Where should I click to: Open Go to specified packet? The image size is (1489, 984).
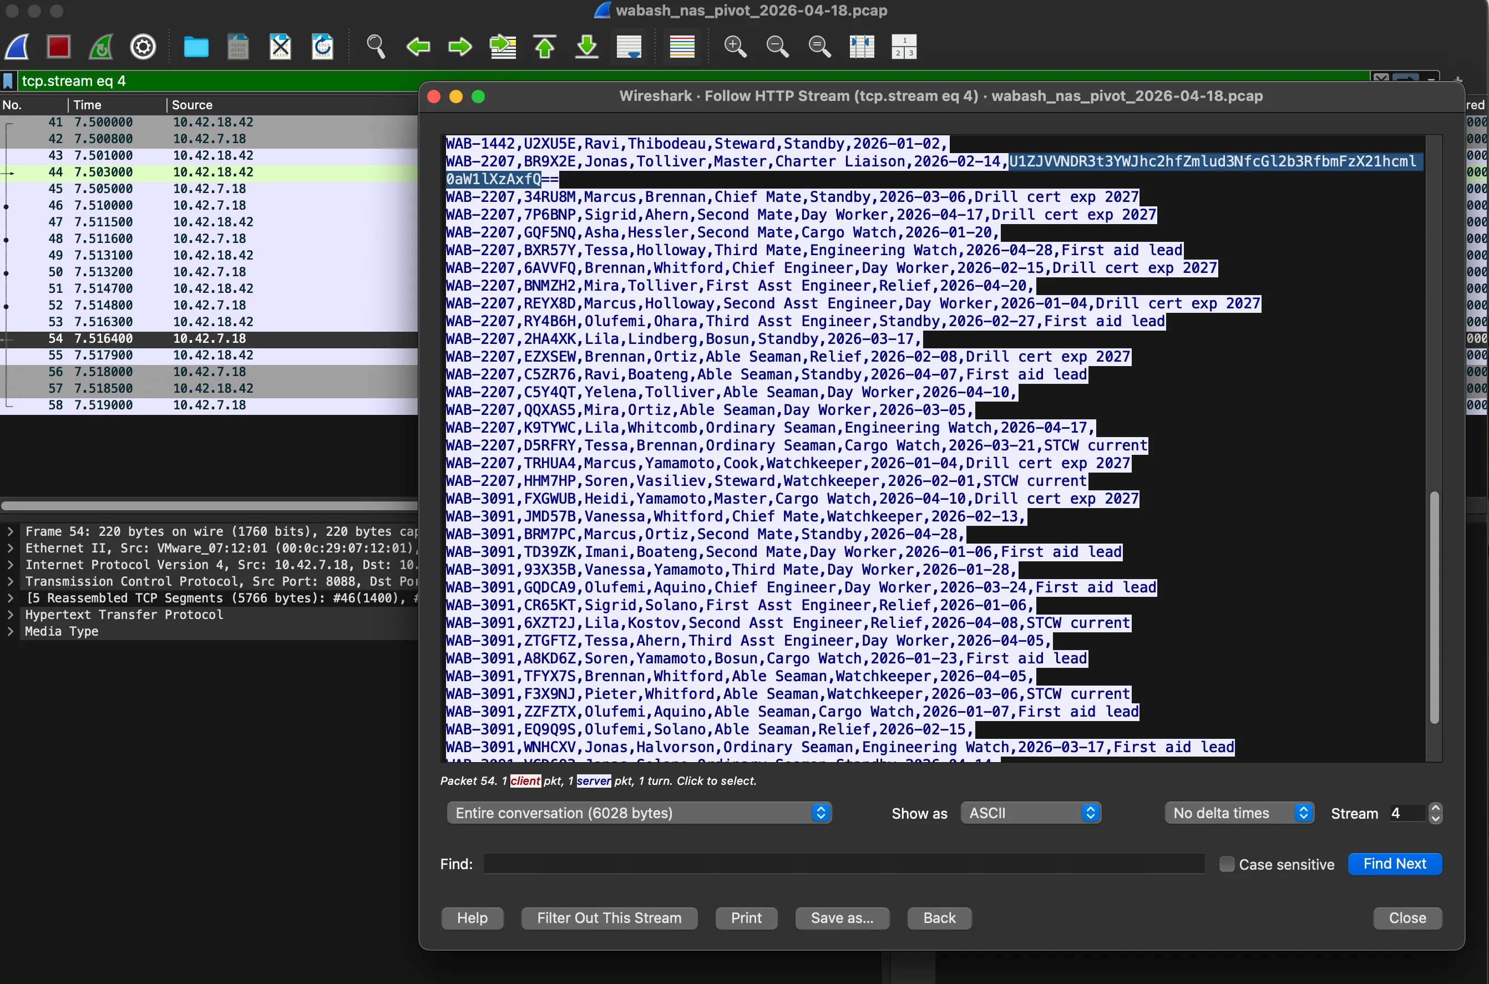[503, 47]
